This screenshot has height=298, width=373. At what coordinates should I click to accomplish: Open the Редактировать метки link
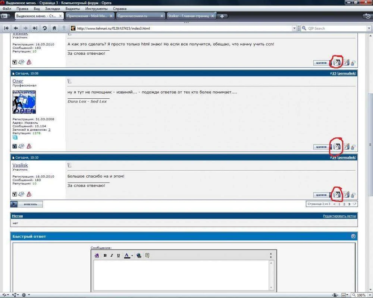tap(339, 216)
